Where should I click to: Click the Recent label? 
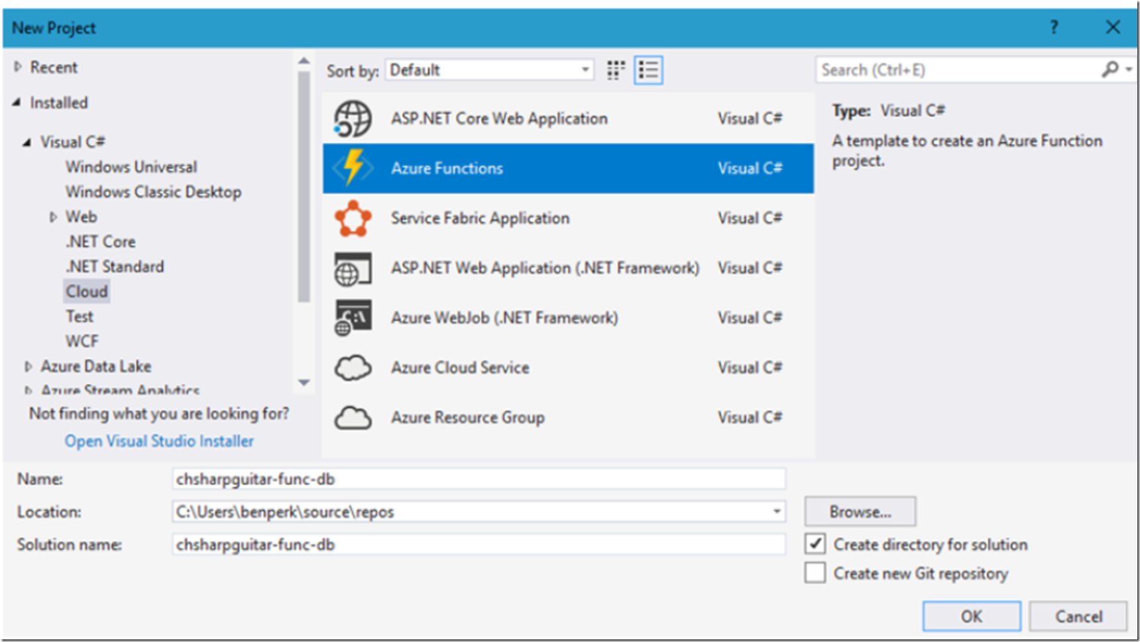[x=54, y=67]
